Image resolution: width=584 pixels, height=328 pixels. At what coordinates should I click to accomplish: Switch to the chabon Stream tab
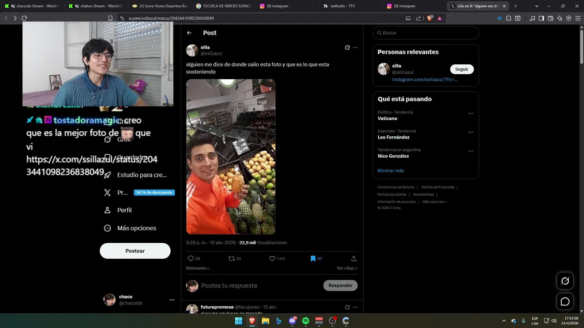click(x=95, y=6)
